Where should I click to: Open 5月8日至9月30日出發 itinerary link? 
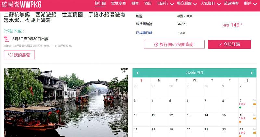click(30, 39)
